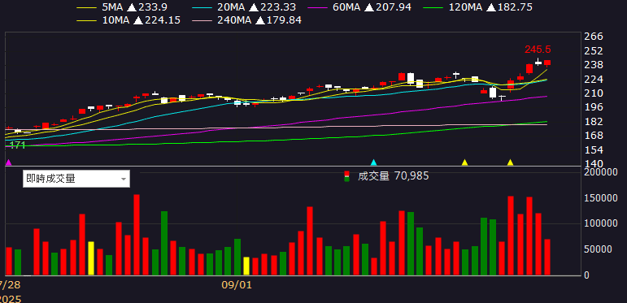
Task: Click the 150000 volume axis label
Action: 601,198
